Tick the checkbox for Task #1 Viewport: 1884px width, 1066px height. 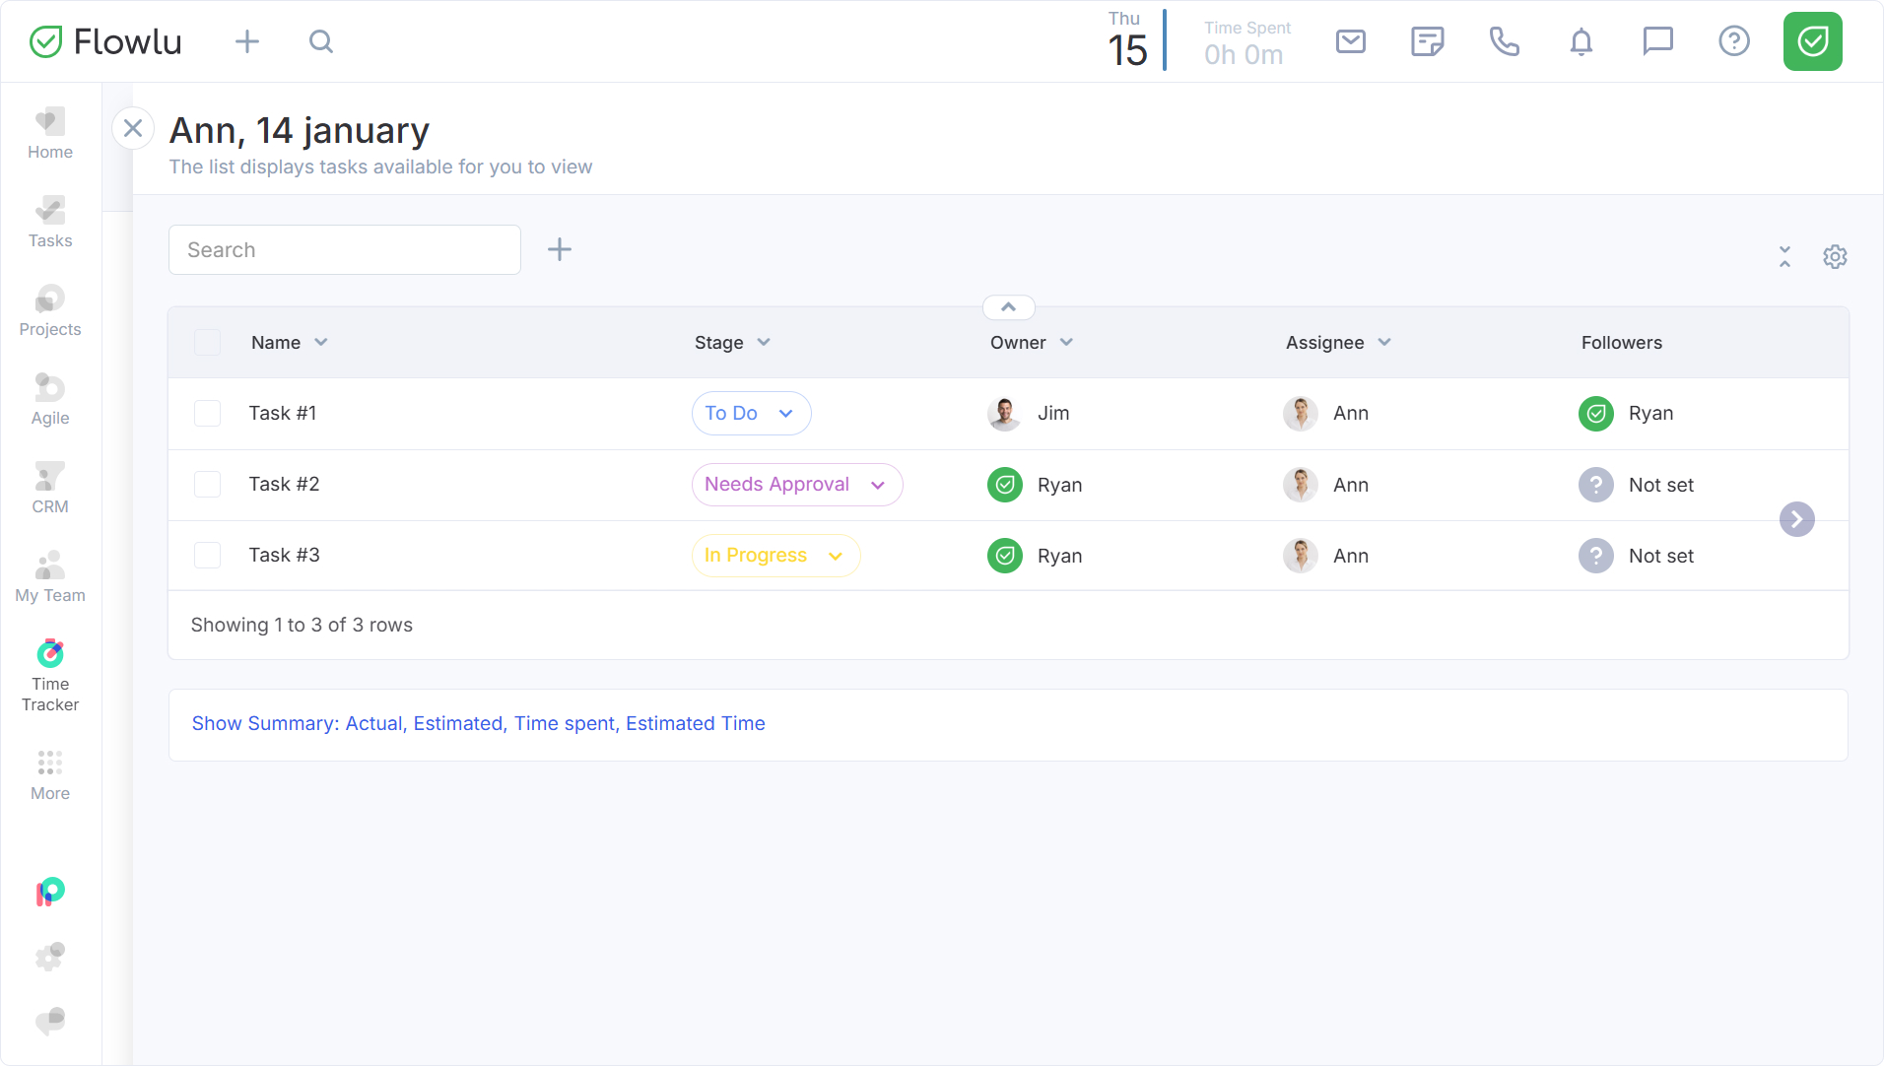[207, 413]
